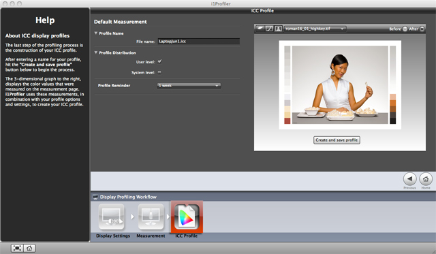Select the gamut plane view icon
Screen dimensions: 436x254
coord(260,29)
